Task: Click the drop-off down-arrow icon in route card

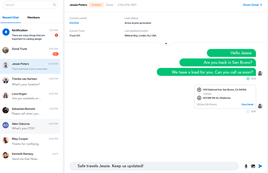Action: point(199,98)
